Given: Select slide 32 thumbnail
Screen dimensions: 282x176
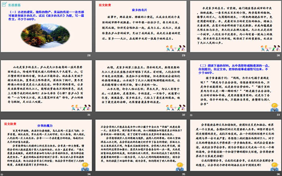Looking at the screenshot, I should (x=141, y=86).
